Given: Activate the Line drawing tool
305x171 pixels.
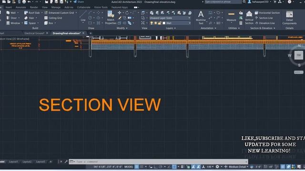Looking at the screenshot, I should (x=83, y=16).
